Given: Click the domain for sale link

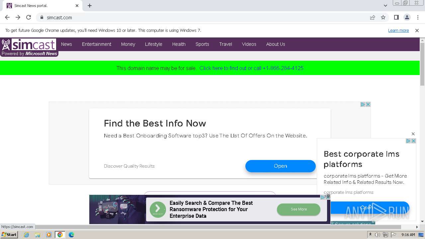Looking at the screenshot, I should 251,68.
